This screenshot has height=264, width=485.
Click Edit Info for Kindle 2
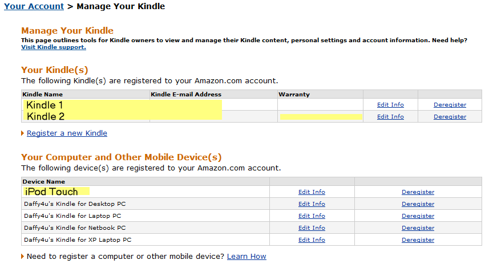click(390, 117)
